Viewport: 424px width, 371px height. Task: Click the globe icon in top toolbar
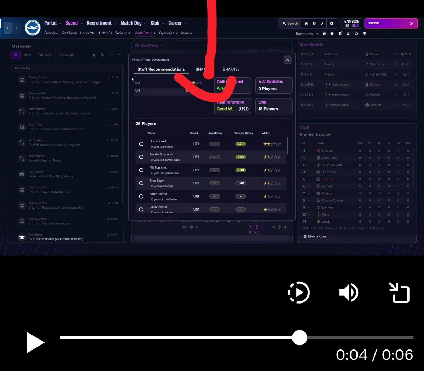(314, 24)
